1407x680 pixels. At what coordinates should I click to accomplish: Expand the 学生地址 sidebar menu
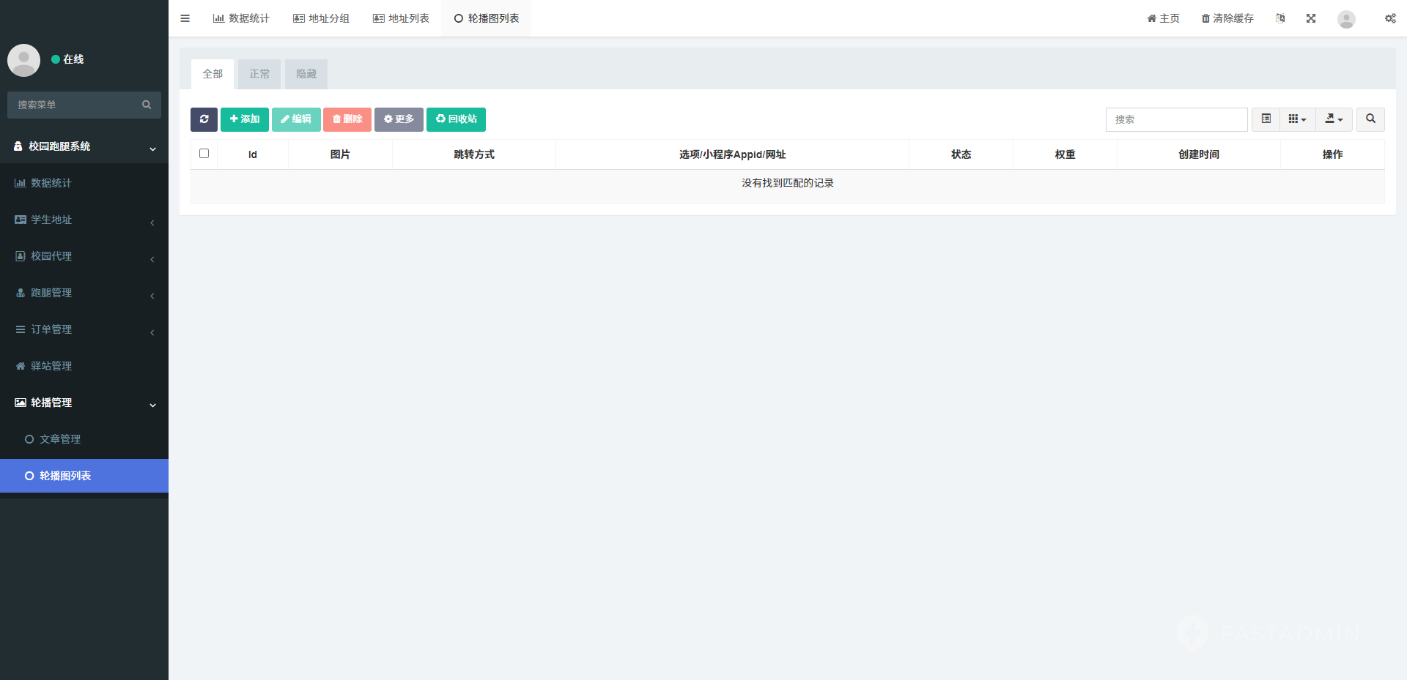point(84,220)
